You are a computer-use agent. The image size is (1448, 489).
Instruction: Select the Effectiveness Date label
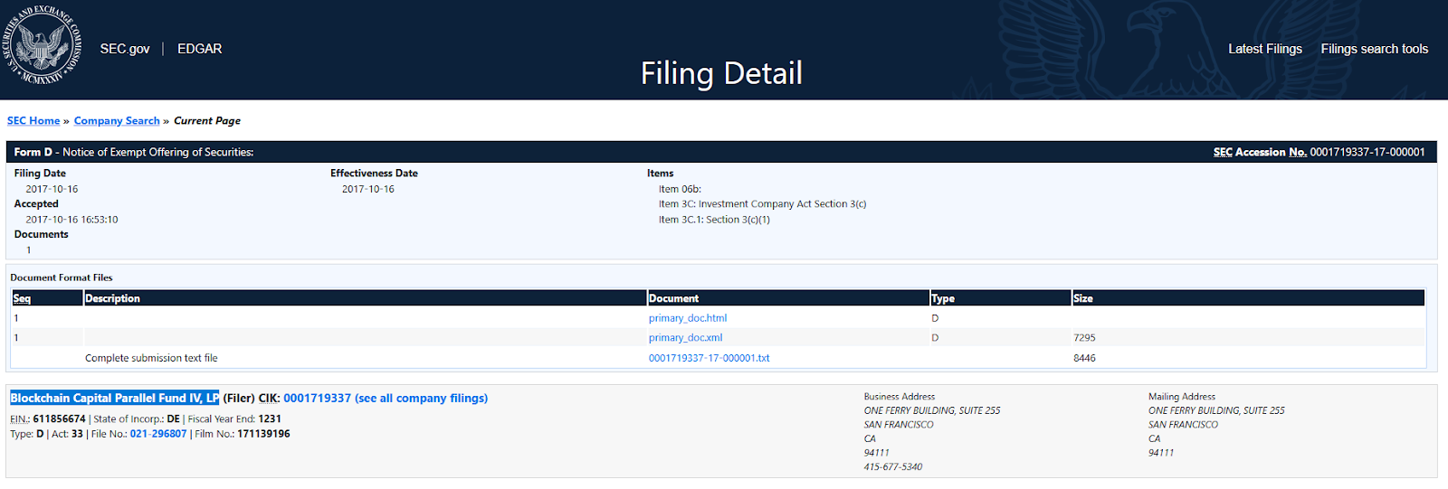point(374,174)
